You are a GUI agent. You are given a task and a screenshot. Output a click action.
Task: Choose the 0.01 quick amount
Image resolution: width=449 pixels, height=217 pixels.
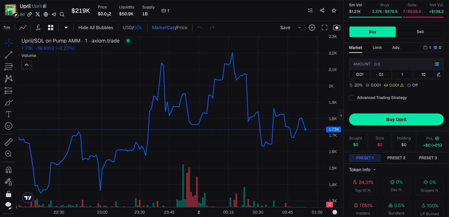(x=360, y=74)
